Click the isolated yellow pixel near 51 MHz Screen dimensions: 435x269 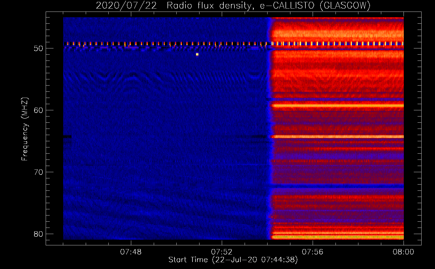tap(197, 54)
